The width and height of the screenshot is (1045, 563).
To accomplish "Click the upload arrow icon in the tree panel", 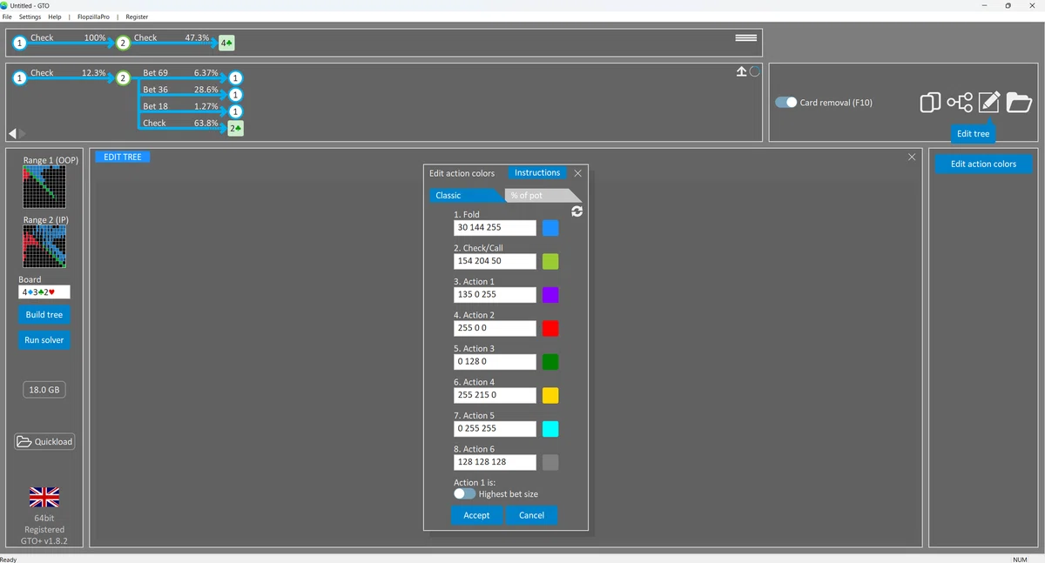I will [x=741, y=71].
